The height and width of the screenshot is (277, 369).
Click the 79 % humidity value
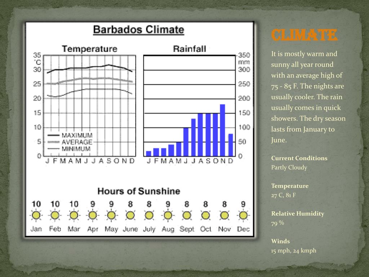pos(277,223)
